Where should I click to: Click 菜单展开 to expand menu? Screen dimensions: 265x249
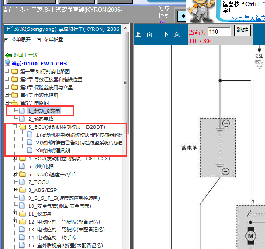(21, 40)
